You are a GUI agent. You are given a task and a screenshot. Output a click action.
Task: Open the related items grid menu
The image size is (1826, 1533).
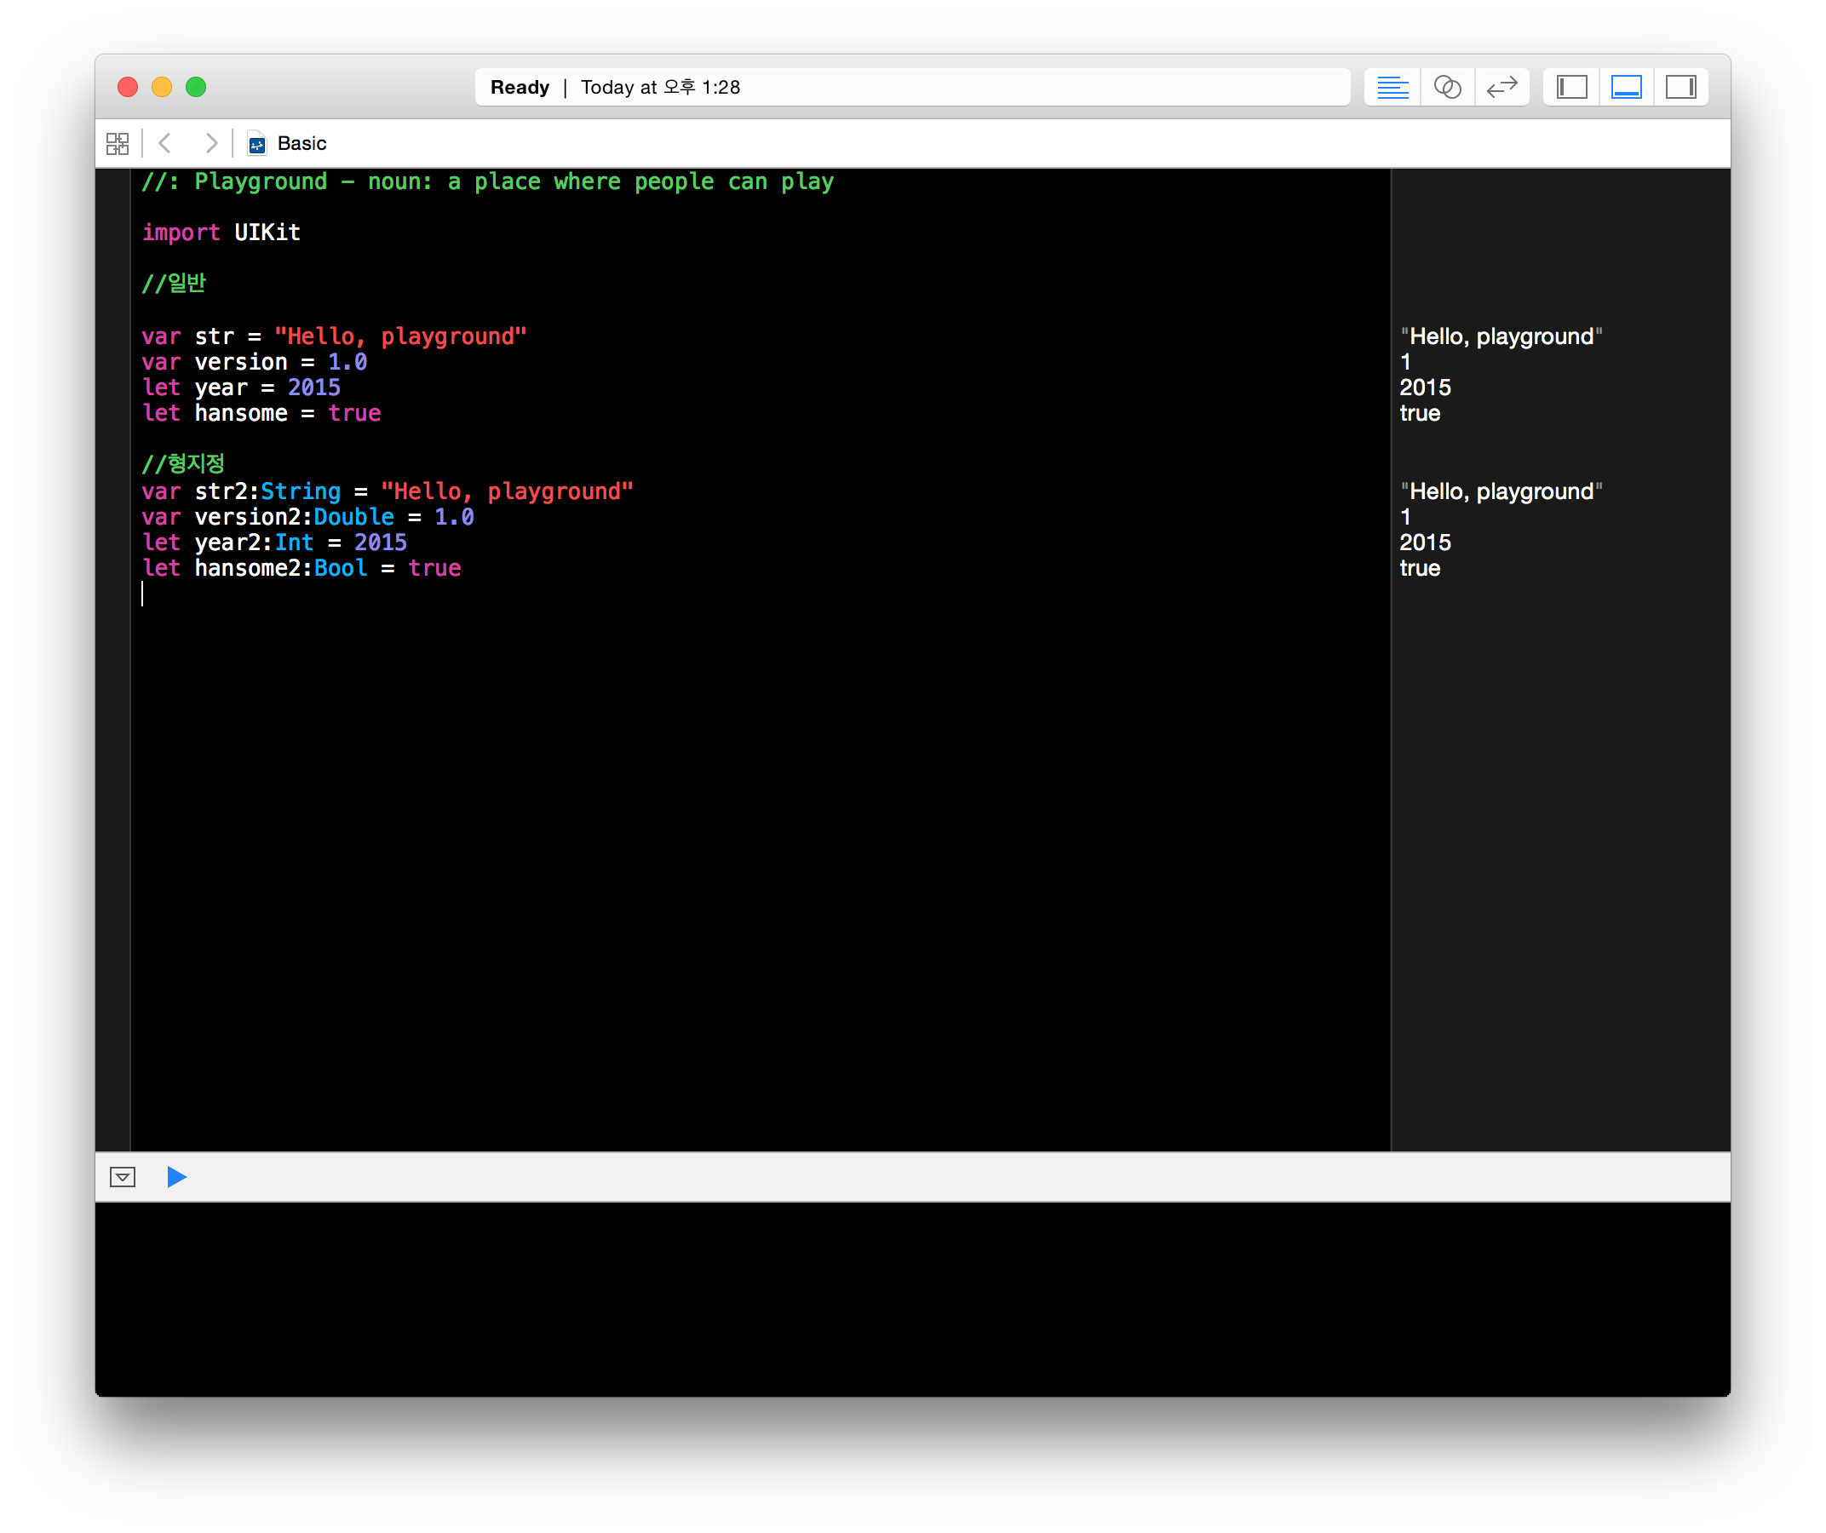point(118,143)
